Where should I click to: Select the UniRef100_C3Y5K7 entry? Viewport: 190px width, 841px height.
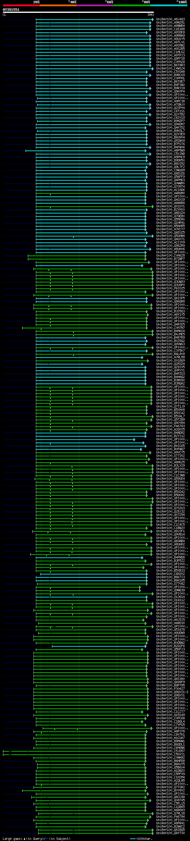[x=170, y=351]
